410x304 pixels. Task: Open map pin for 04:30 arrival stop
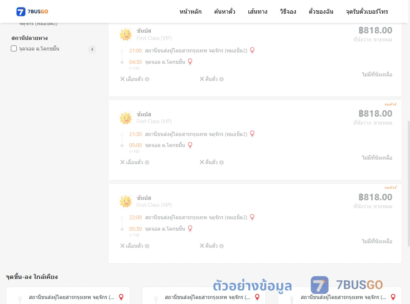(x=190, y=62)
